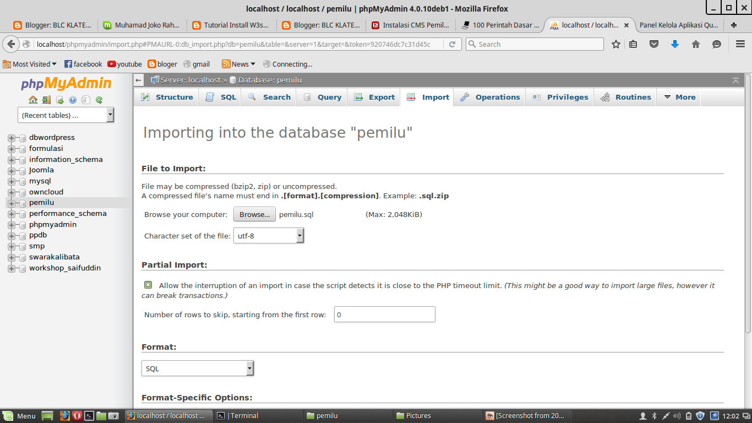
Task: Open the Recent tables dropdown
Action: [66, 115]
